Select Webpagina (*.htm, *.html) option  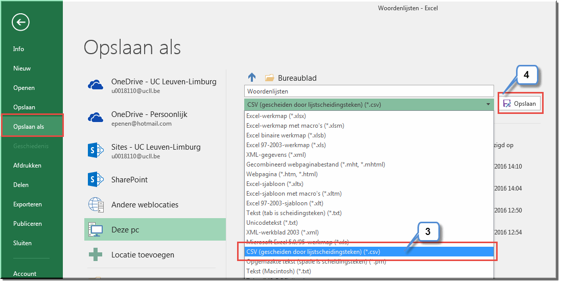(369, 174)
